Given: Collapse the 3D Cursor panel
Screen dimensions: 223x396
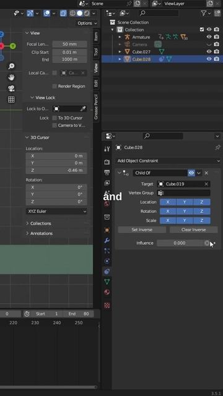Looking at the screenshot, I should tap(27, 137).
